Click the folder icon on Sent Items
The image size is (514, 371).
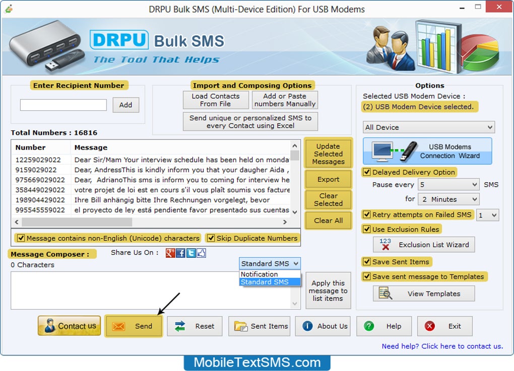(240, 327)
